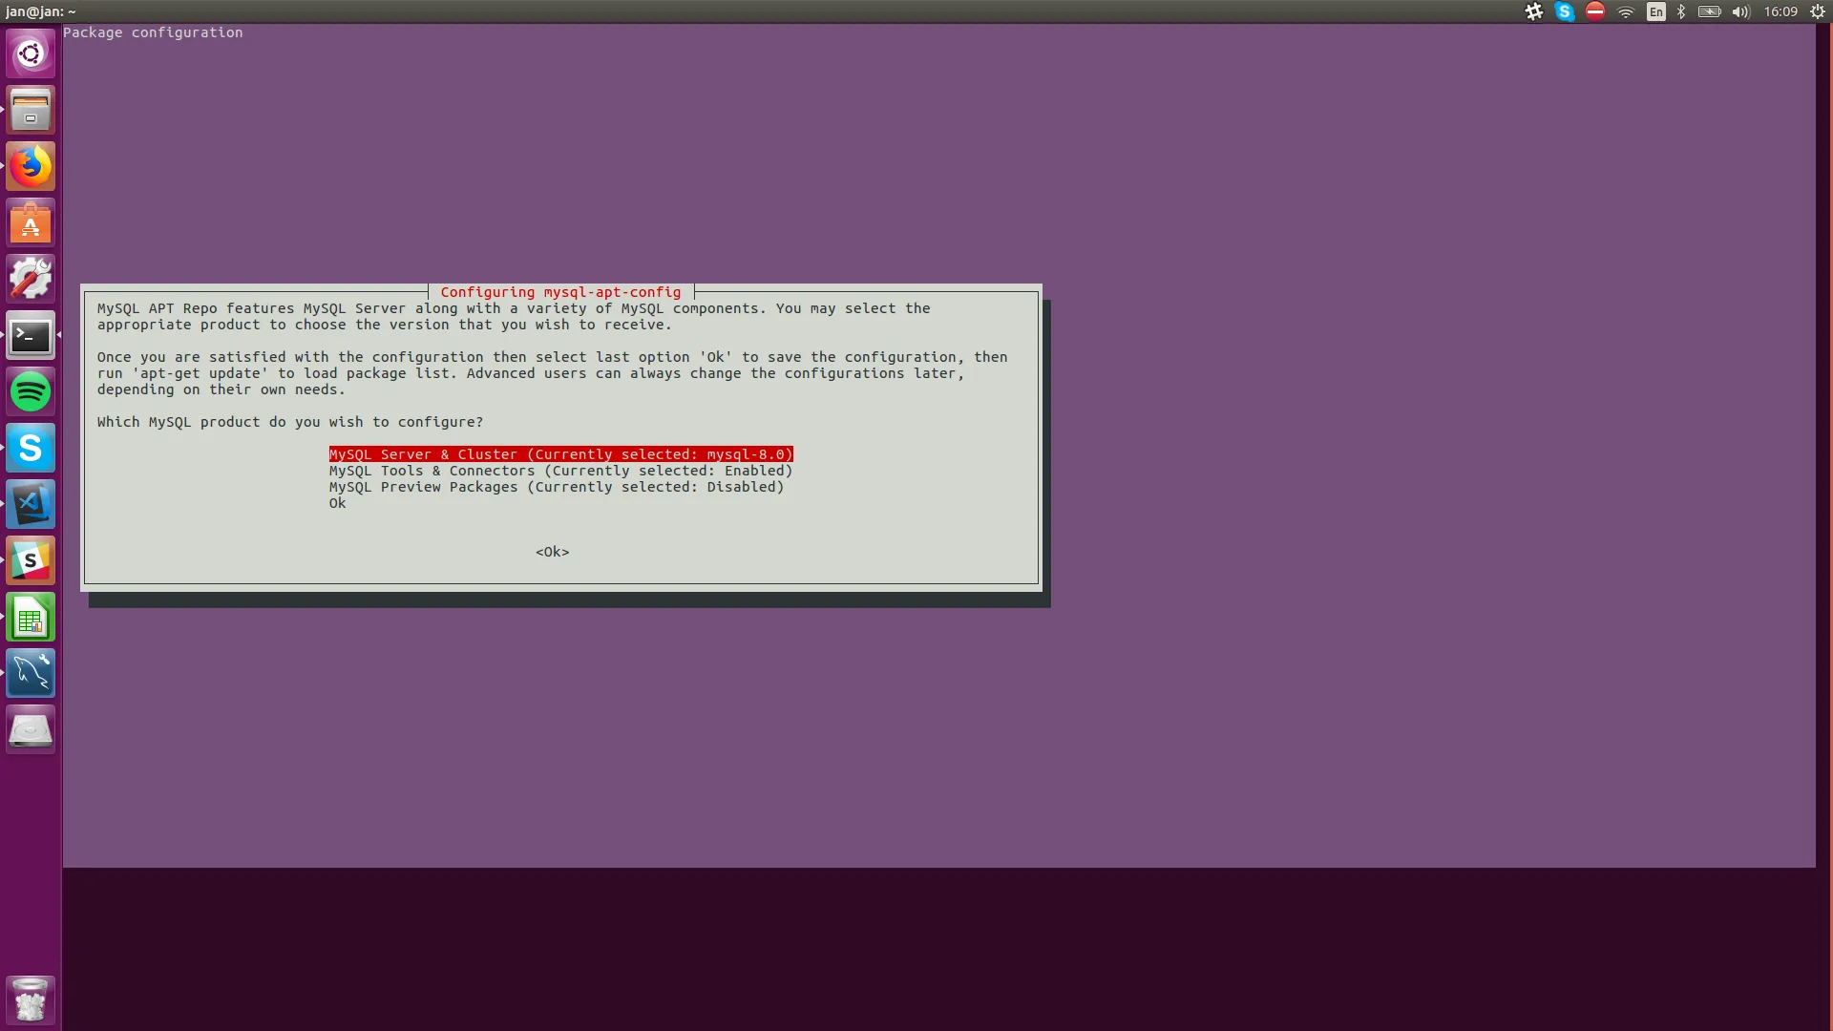Screen dimensions: 1833x1031
Task: Launch Ubuntu Software Center icon
Action: (31, 223)
